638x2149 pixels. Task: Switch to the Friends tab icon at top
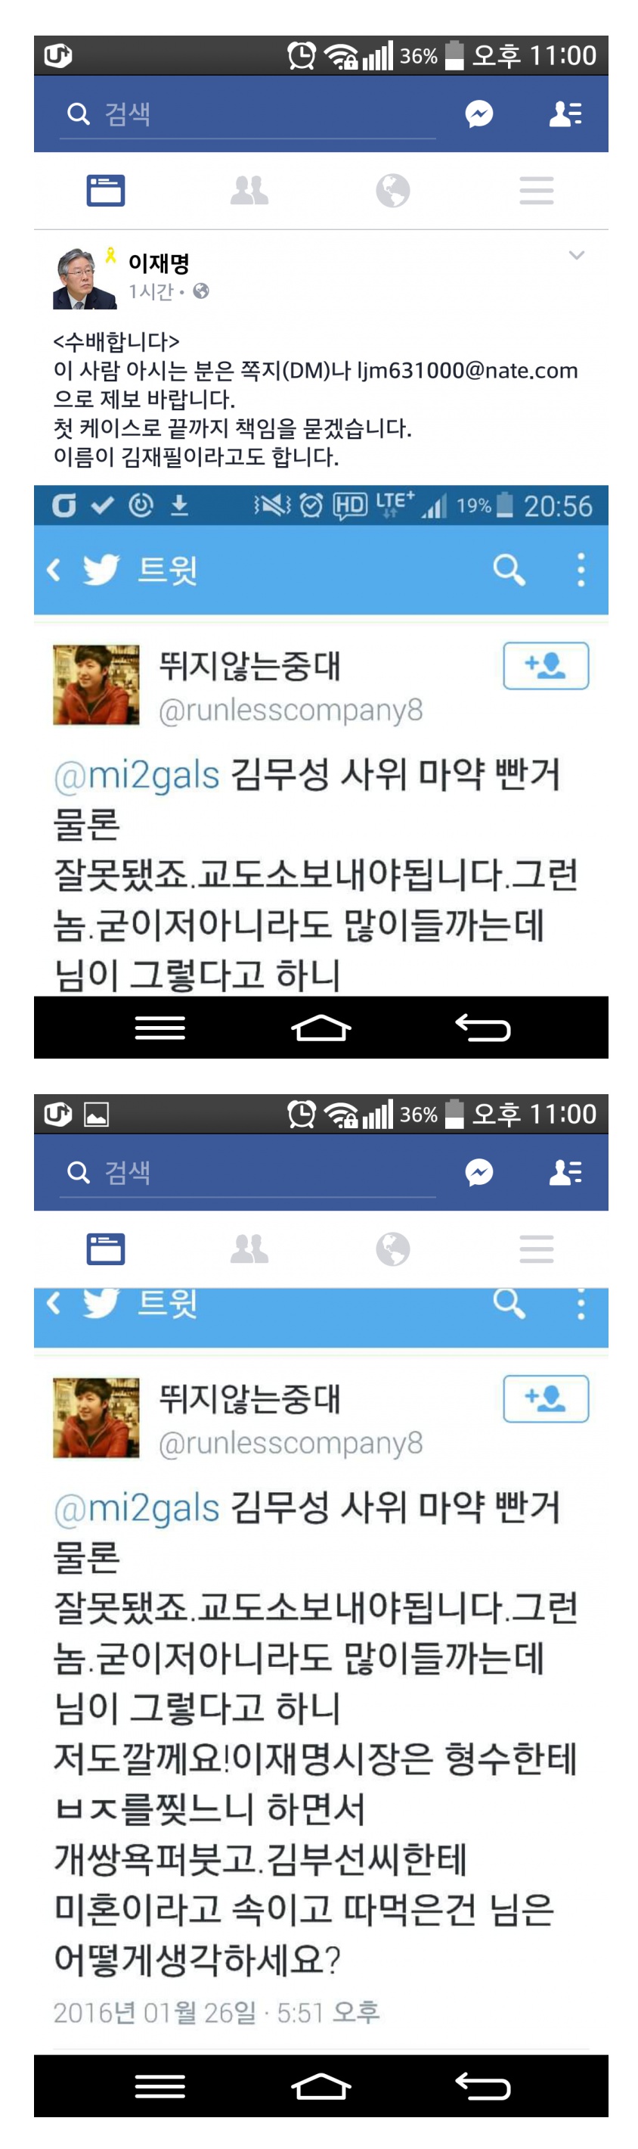(x=249, y=190)
